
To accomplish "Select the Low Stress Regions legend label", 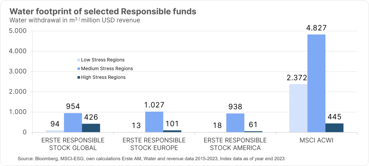I will coord(102,60).
